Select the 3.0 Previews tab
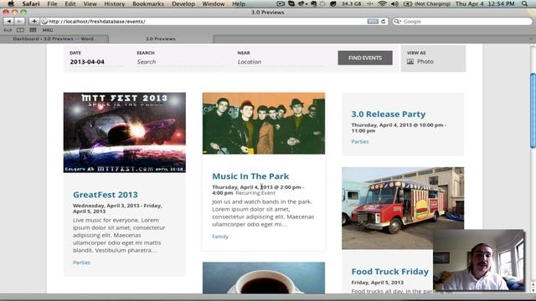536x301 pixels. (161, 39)
